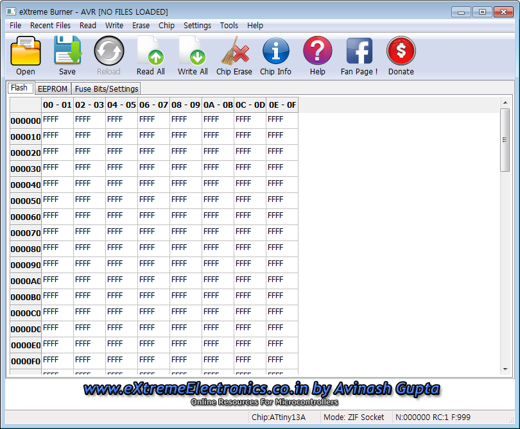Select row address 000010
Screen dimensions: 520x429
26,137
